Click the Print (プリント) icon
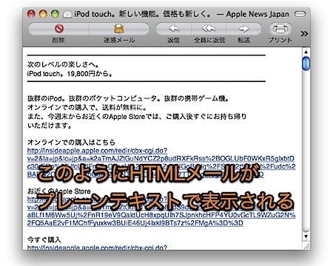This screenshot has width=333, height=266. click(280, 29)
